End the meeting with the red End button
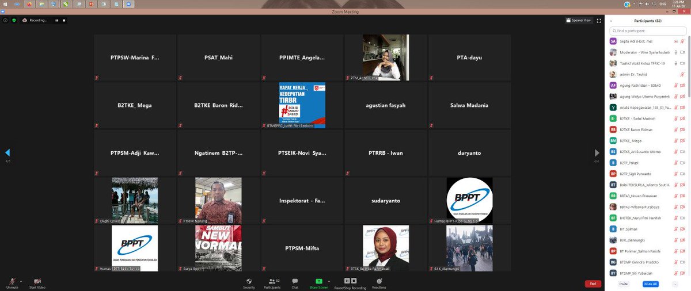Image resolution: width=691 pixels, height=291 pixels. pyautogui.click(x=593, y=284)
